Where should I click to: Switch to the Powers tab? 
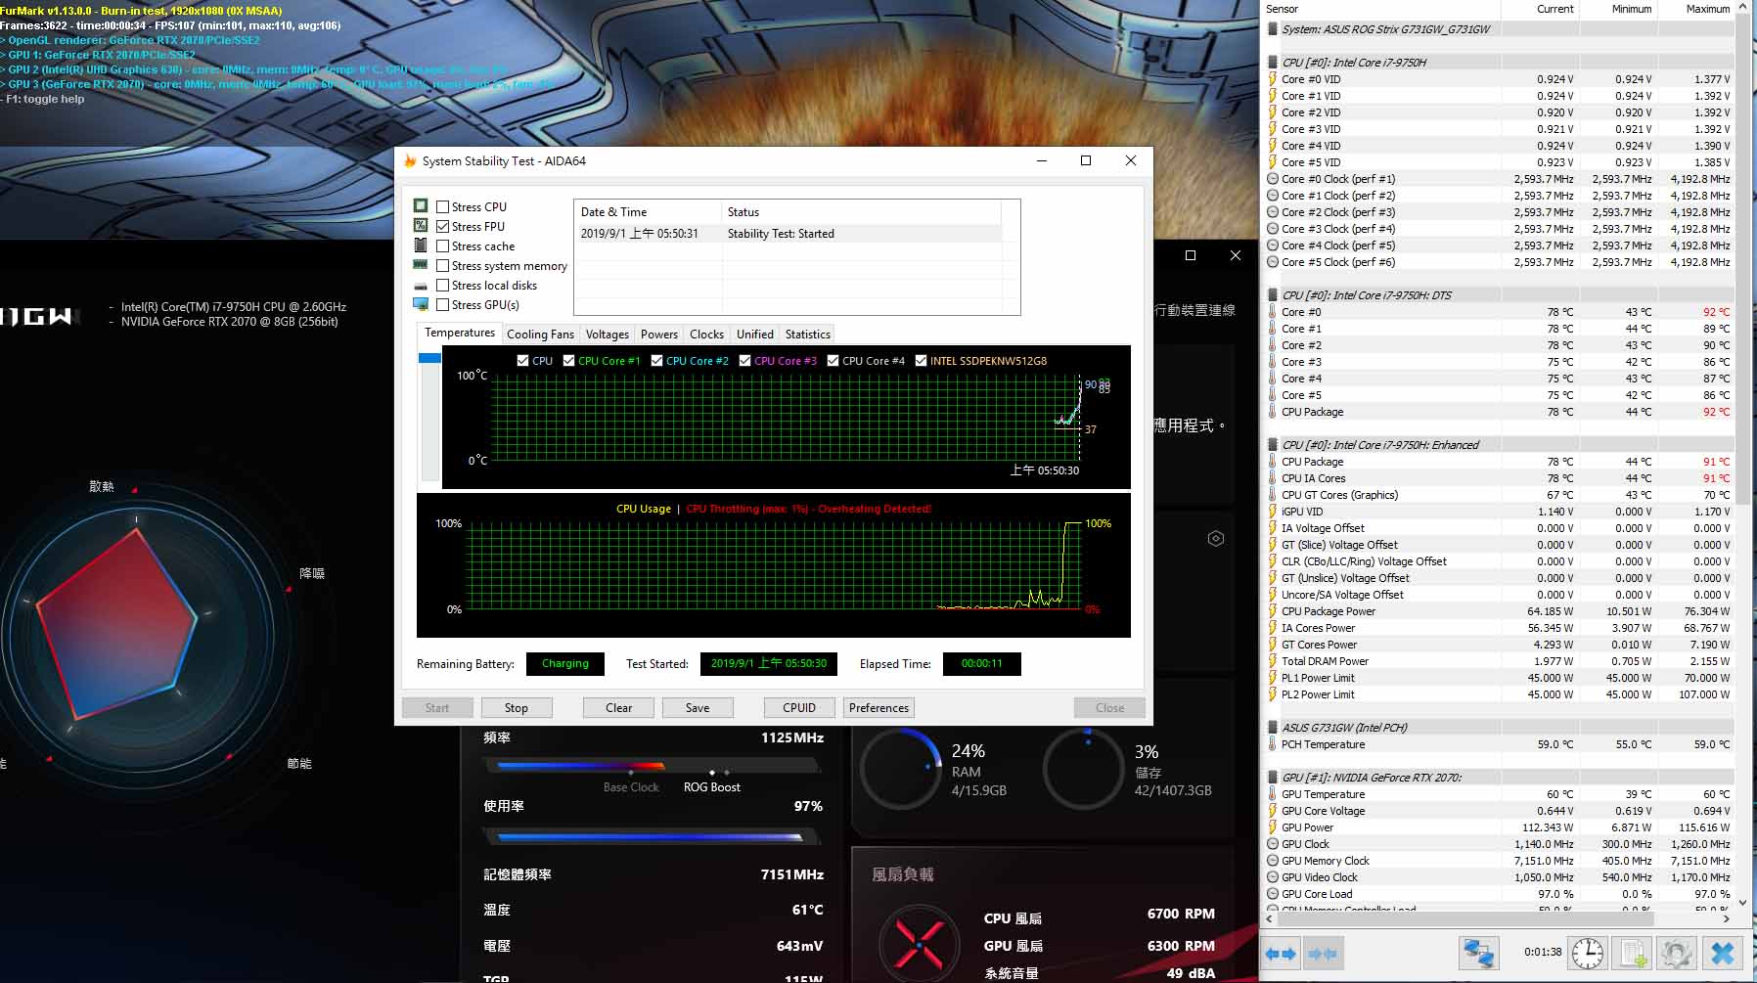tap(658, 334)
